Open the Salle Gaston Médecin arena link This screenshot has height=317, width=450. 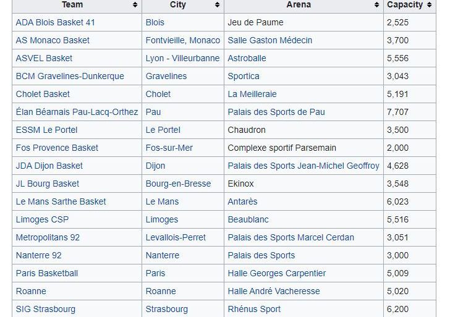(x=270, y=40)
